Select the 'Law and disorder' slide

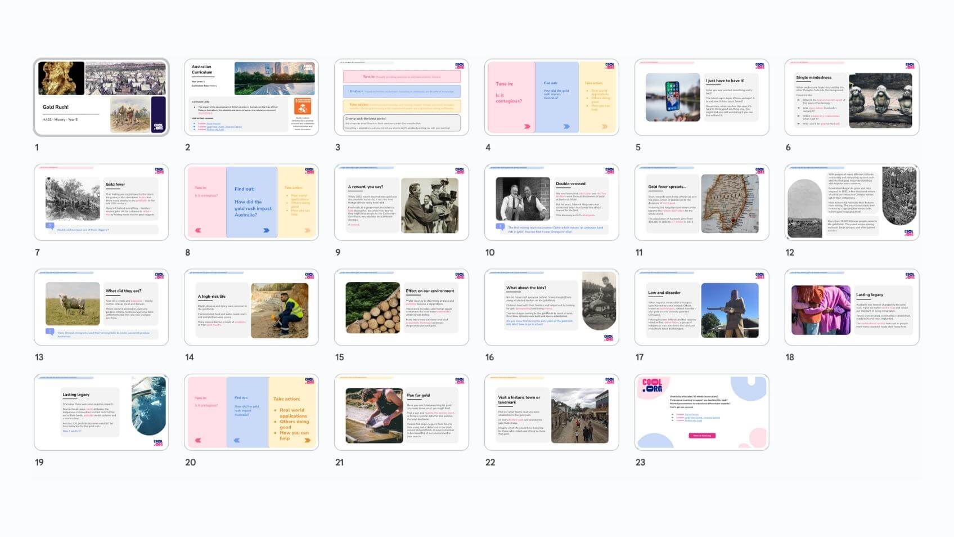coord(701,307)
